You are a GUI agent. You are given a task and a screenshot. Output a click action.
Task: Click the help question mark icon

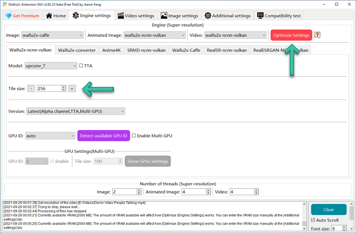(317, 35)
